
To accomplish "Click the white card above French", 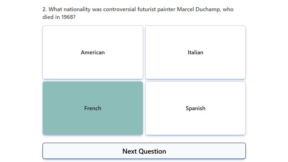I will point(93,52).
